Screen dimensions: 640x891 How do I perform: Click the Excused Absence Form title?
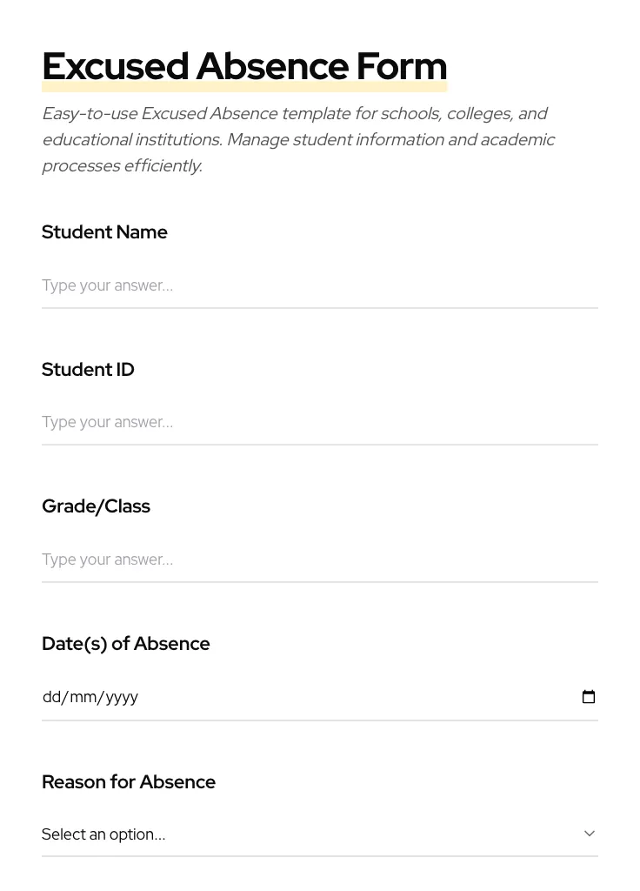pos(244,65)
